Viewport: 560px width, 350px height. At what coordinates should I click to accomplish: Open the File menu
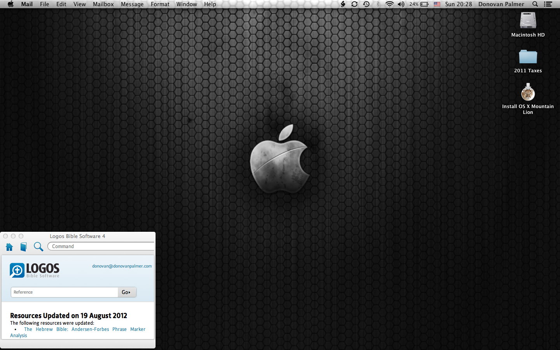coord(44,4)
